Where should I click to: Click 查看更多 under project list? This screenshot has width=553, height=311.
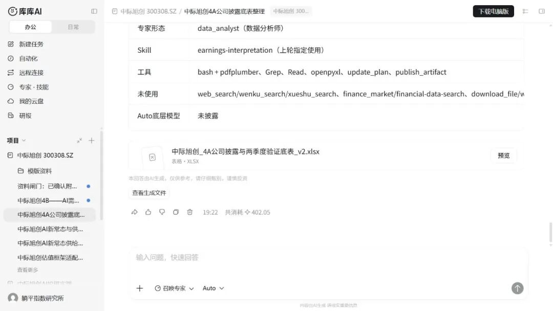pos(28,270)
